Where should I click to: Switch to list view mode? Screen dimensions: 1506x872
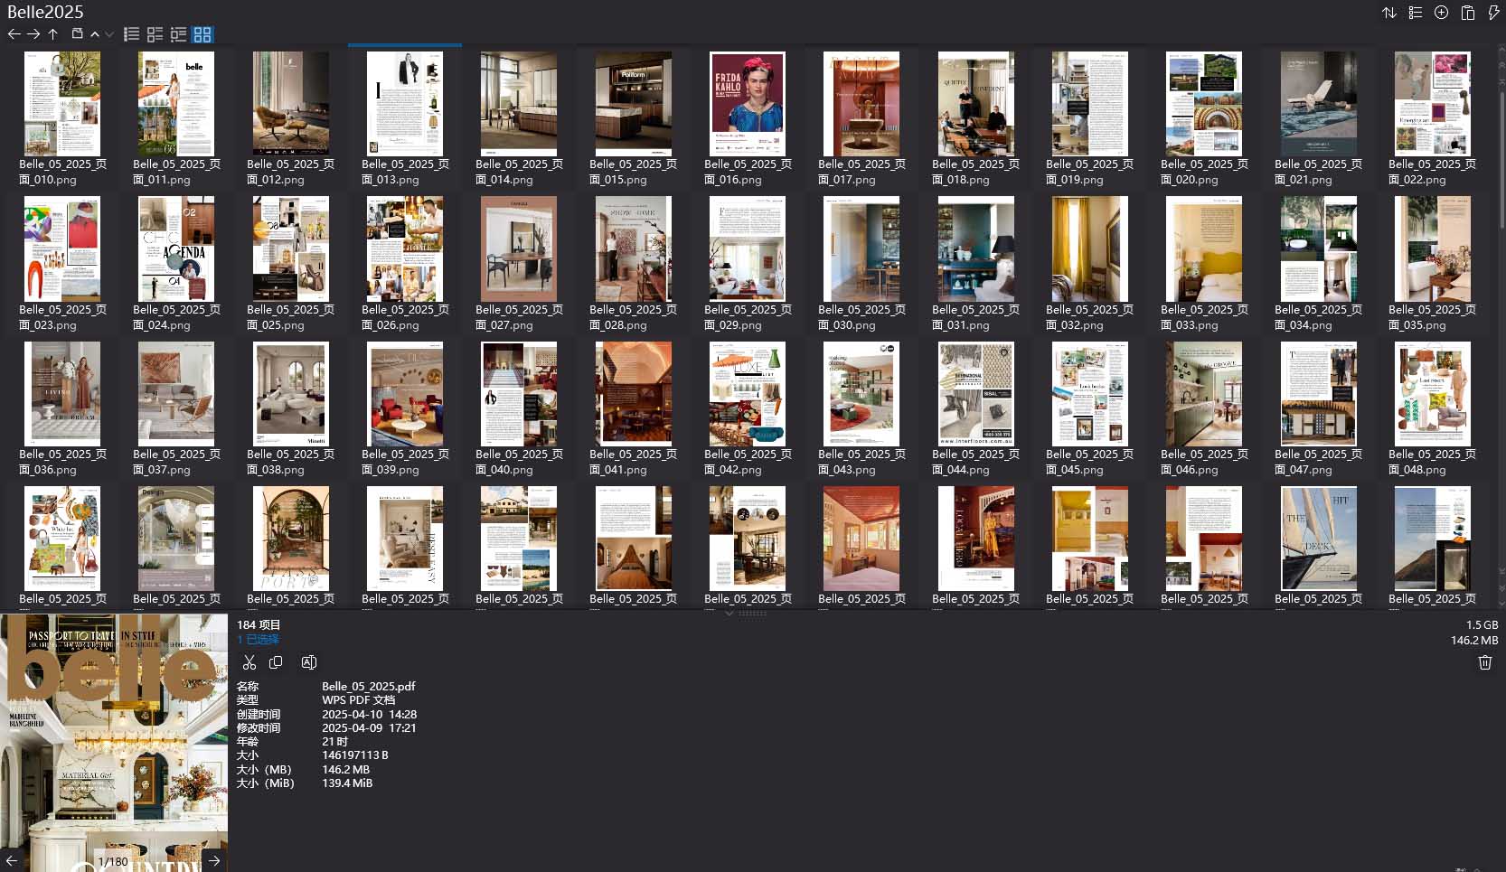click(131, 34)
